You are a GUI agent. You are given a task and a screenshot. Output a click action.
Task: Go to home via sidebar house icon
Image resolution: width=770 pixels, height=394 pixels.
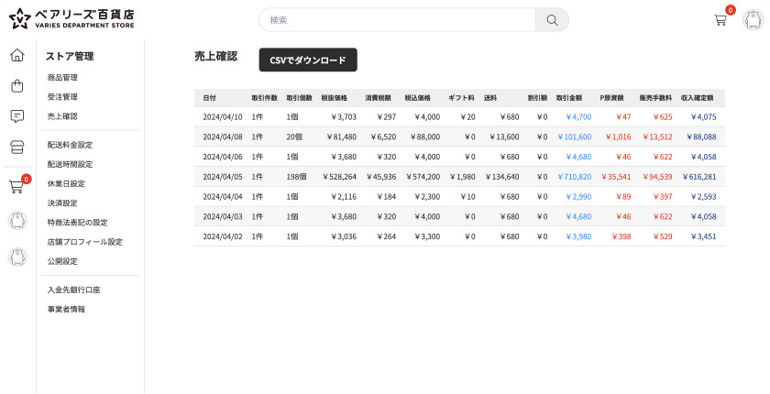(x=17, y=55)
